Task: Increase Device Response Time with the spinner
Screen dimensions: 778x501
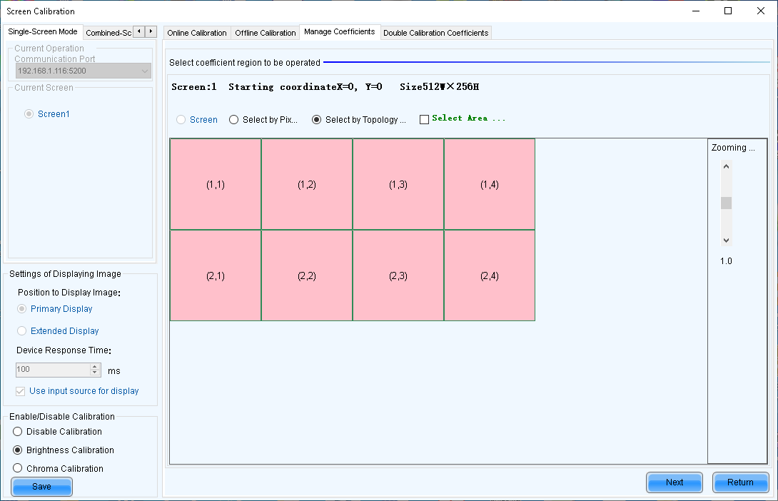Action: pyautogui.click(x=95, y=367)
